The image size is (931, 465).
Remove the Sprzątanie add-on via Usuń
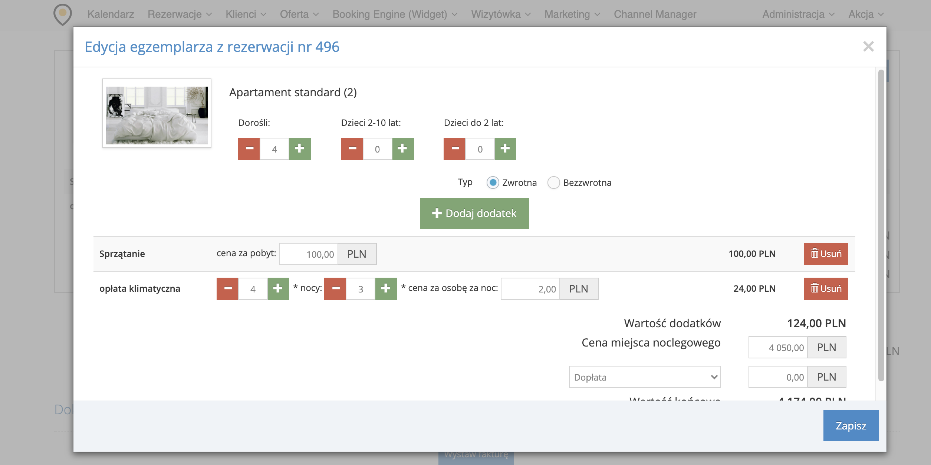(x=826, y=254)
